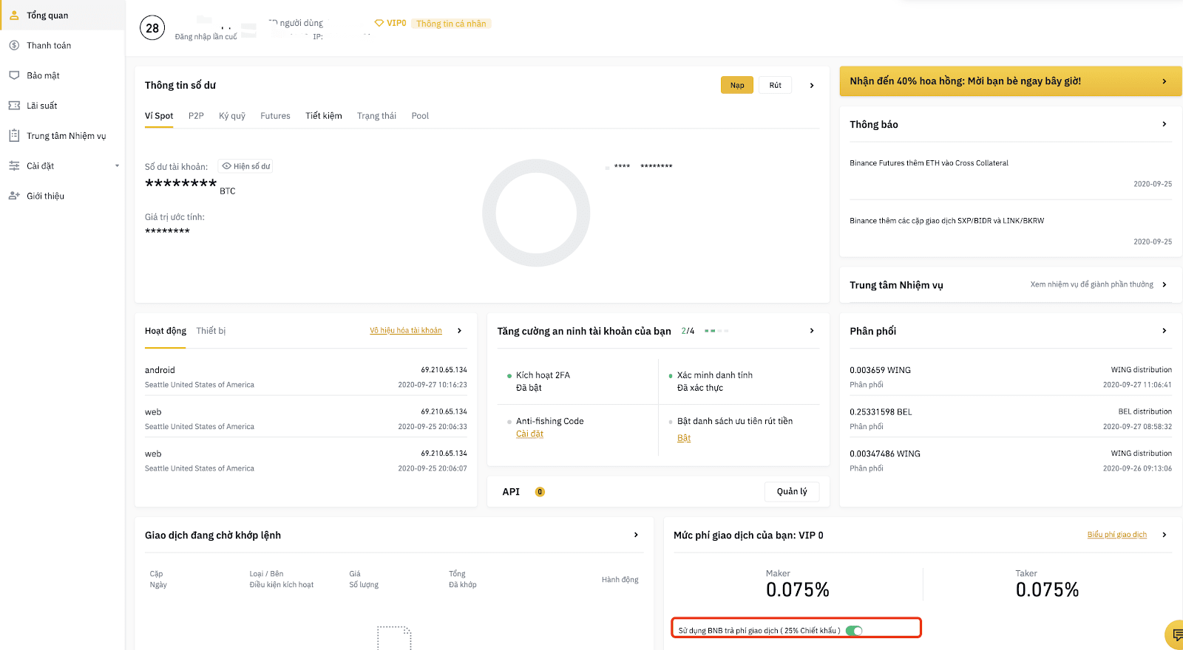Expand Hoạt động panel chevron
Image resolution: width=1183 pixels, height=650 pixels.
(459, 330)
